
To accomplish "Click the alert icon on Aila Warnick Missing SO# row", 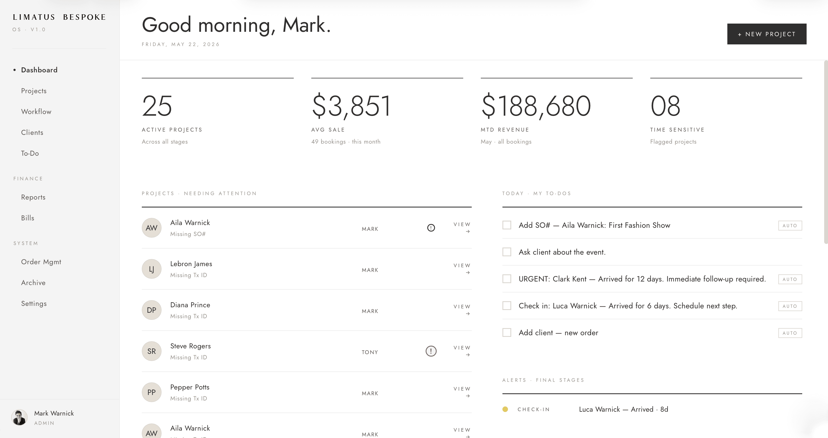I will 431,228.
